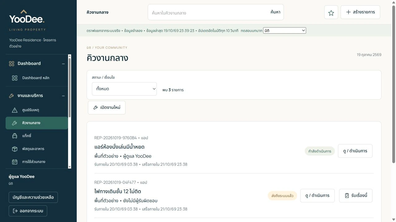Focus the ค้นหาในคิวงานกลาง search field
This screenshot has height=222, width=396.
coord(208,13)
